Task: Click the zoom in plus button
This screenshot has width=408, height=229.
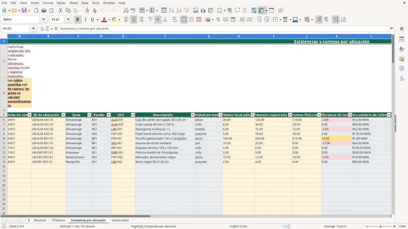Action: [x=394, y=226]
